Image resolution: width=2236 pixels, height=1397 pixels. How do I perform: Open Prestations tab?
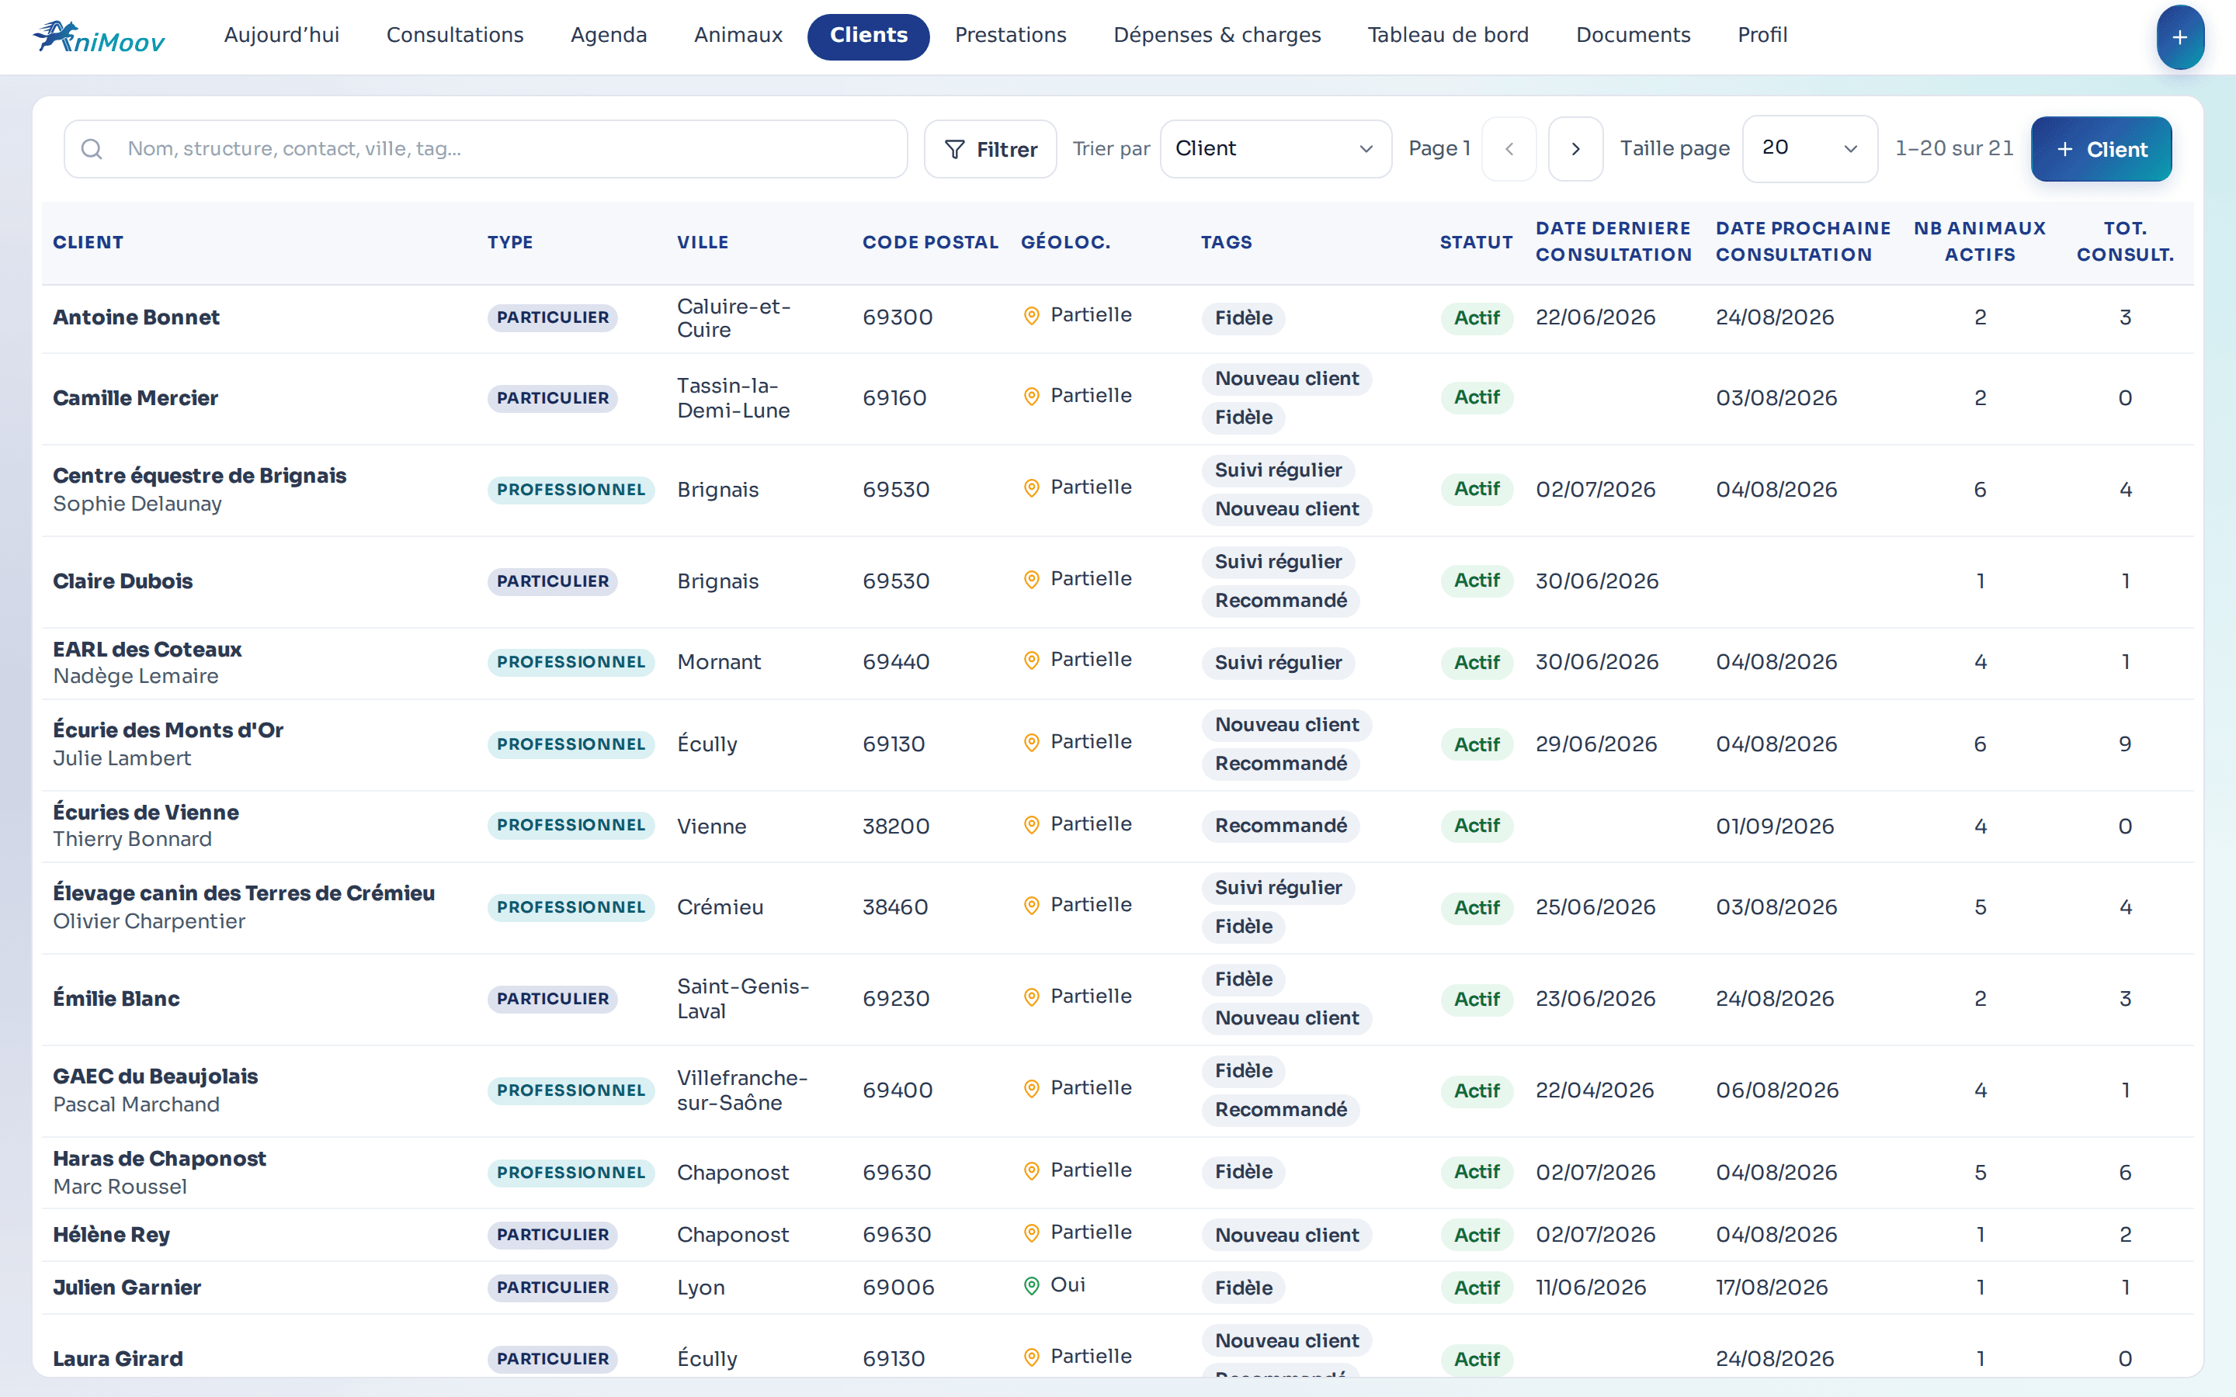[1011, 35]
